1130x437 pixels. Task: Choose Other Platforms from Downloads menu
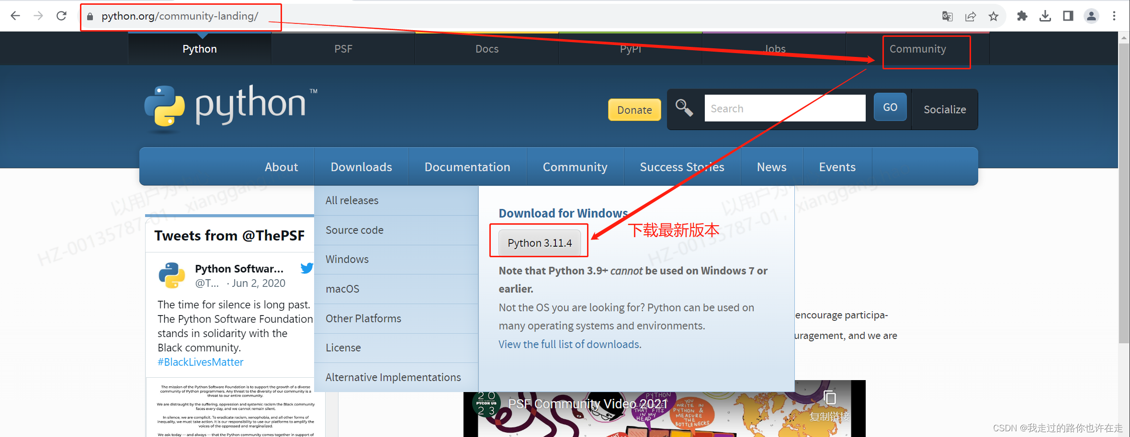396,318
